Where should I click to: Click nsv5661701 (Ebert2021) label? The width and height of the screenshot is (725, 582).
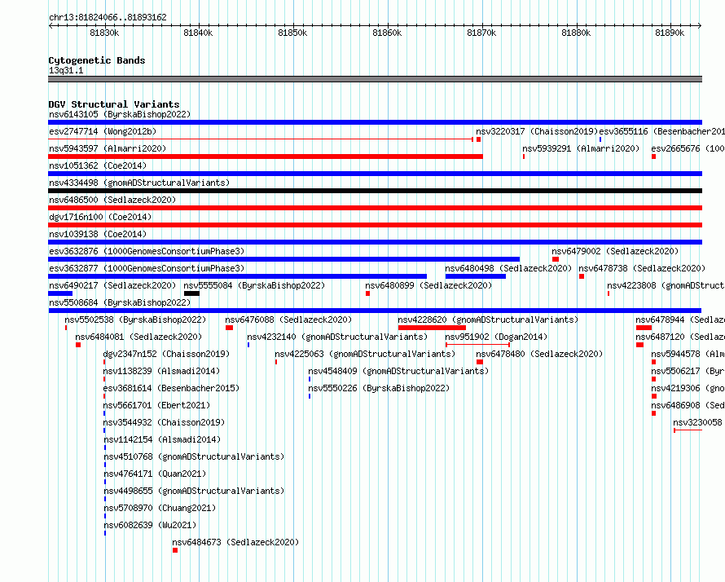[x=156, y=405]
